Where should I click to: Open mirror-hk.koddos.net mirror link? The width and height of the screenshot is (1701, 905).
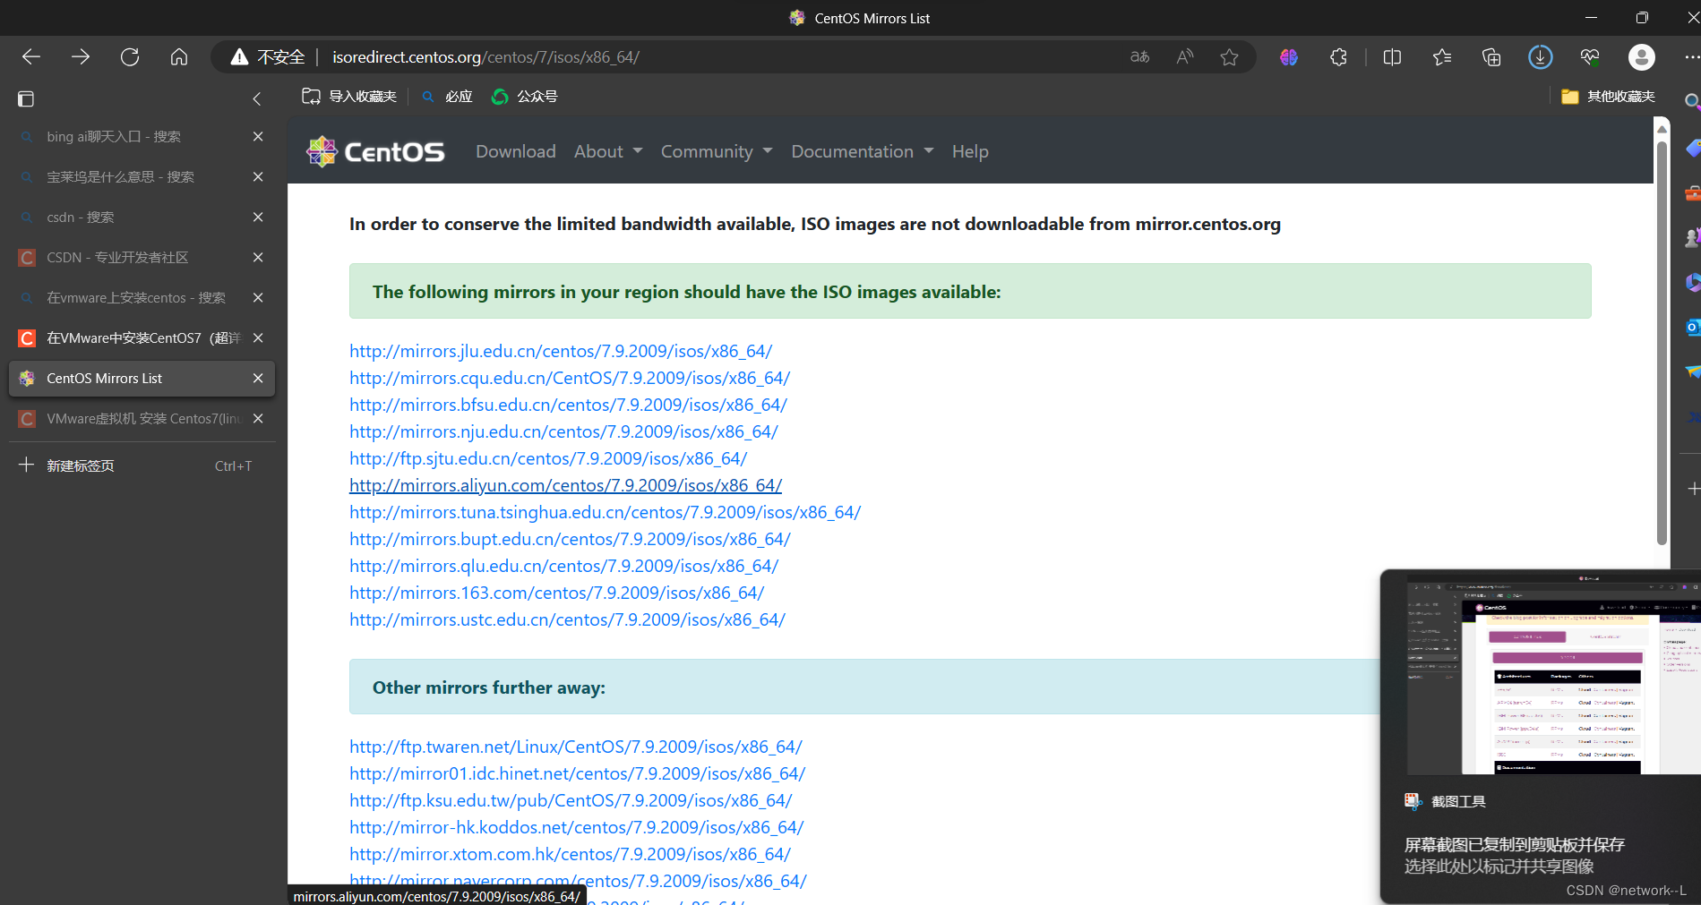click(577, 828)
